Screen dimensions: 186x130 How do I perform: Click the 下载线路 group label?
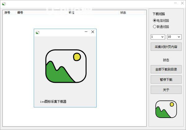pos(159,14)
